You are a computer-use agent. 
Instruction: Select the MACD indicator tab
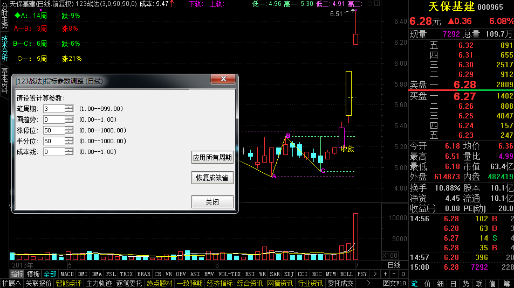(67, 274)
